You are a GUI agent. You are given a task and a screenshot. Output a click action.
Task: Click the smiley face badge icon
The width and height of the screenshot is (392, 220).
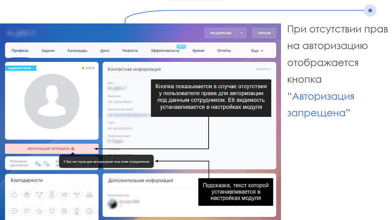tap(89, 211)
